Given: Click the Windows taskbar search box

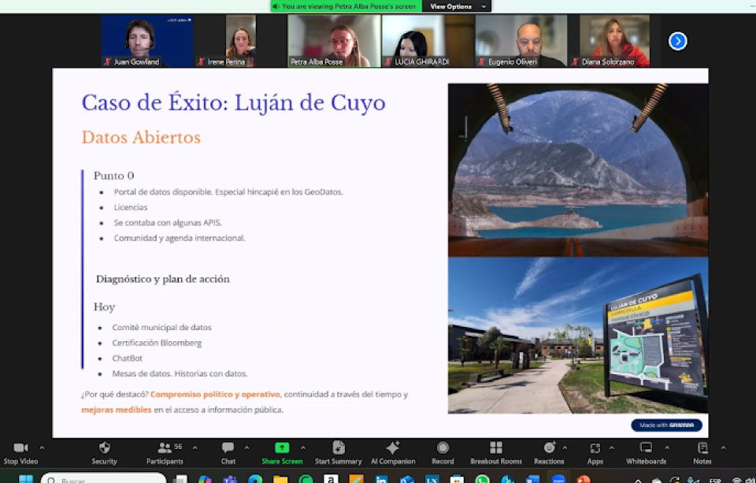Looking at the screenshot, I should coord(103,479).
